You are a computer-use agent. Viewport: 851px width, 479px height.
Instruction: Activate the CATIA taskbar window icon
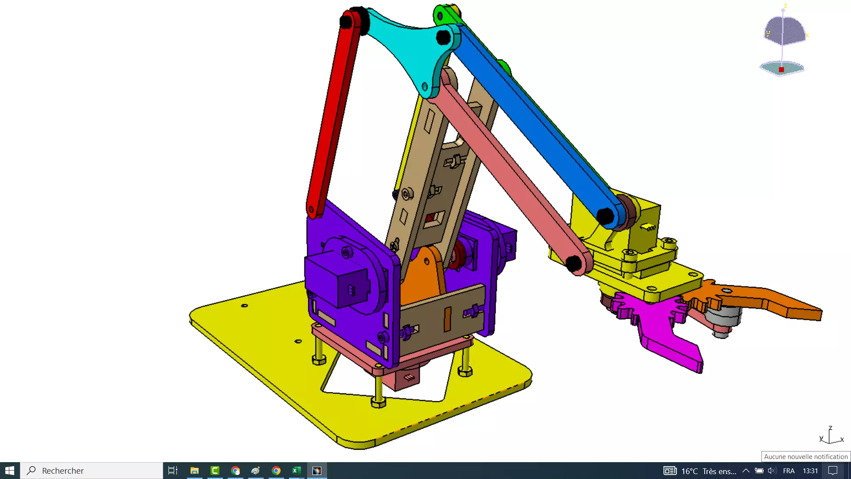coord(317,471)
